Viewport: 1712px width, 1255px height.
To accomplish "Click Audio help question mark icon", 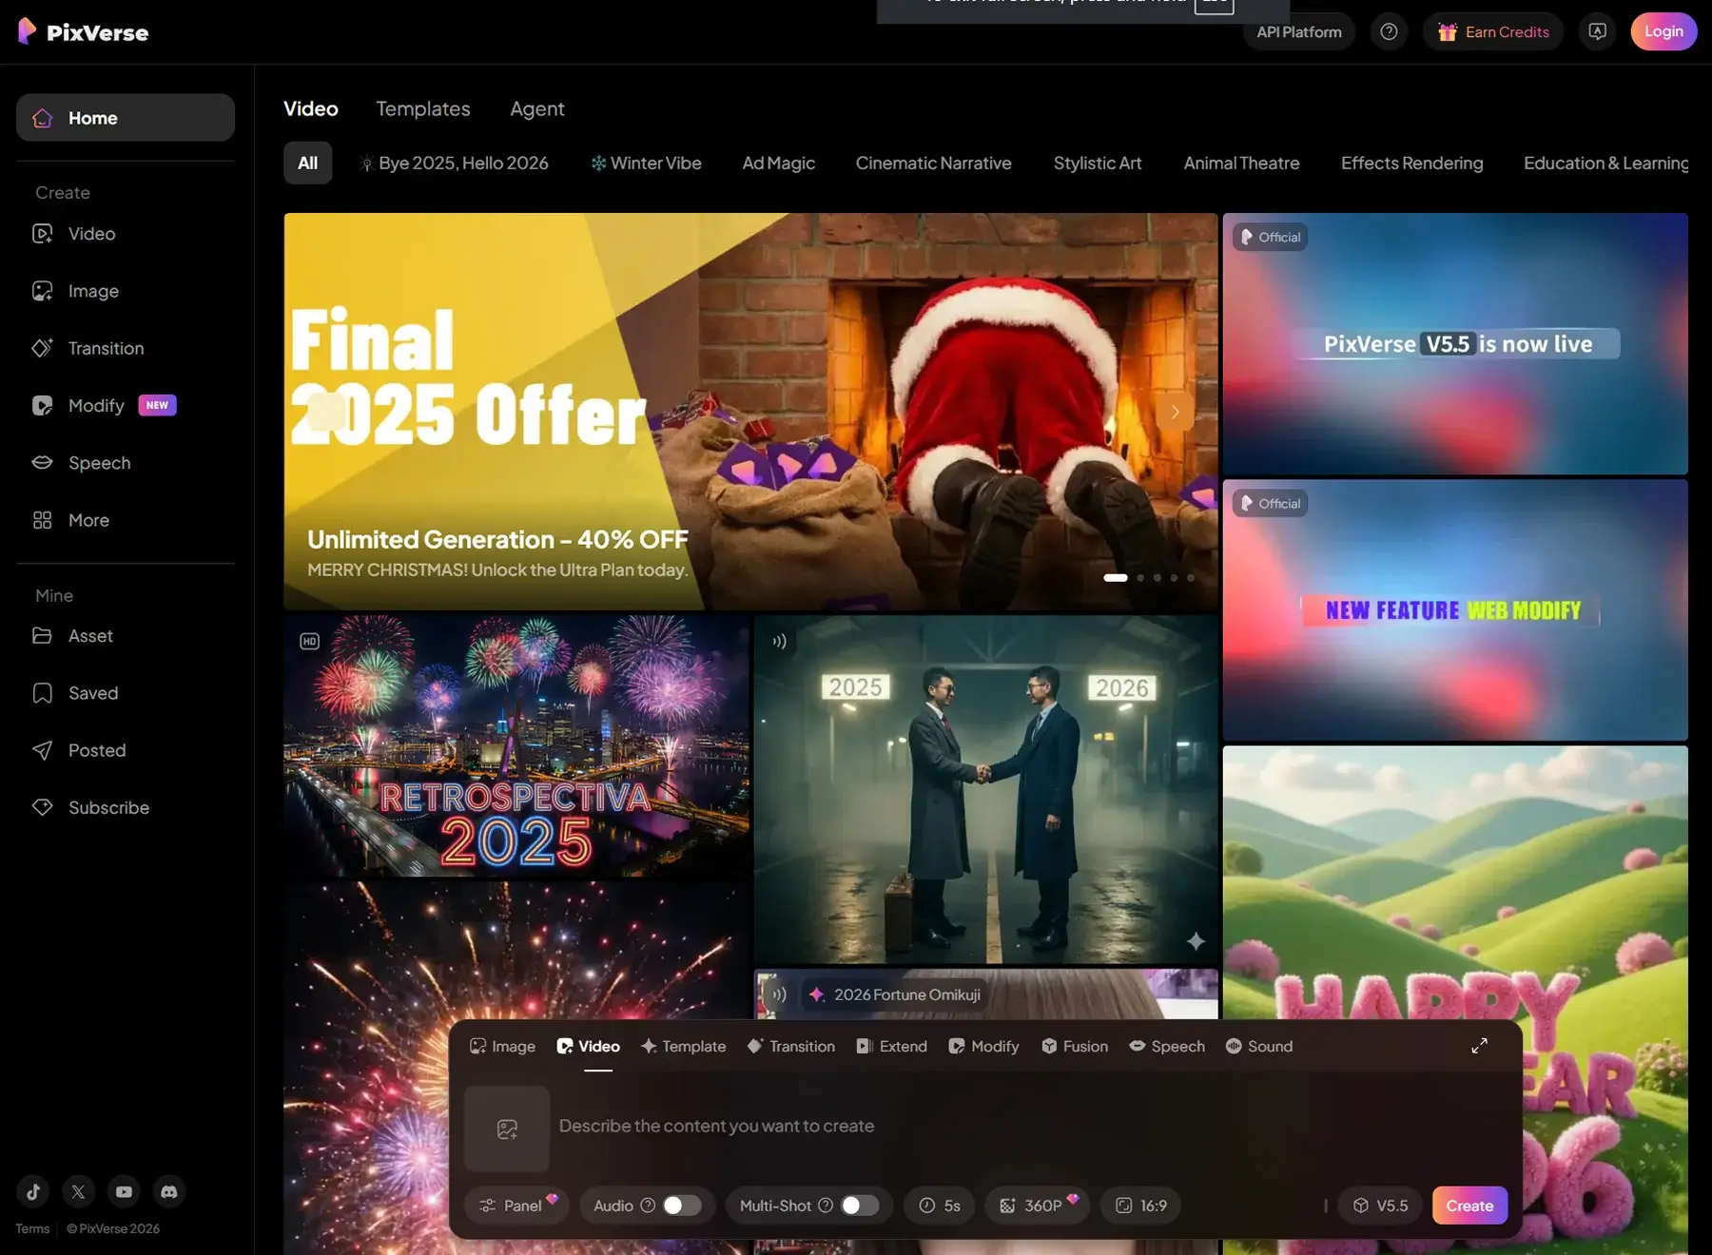I will (x=648, y=1206).
